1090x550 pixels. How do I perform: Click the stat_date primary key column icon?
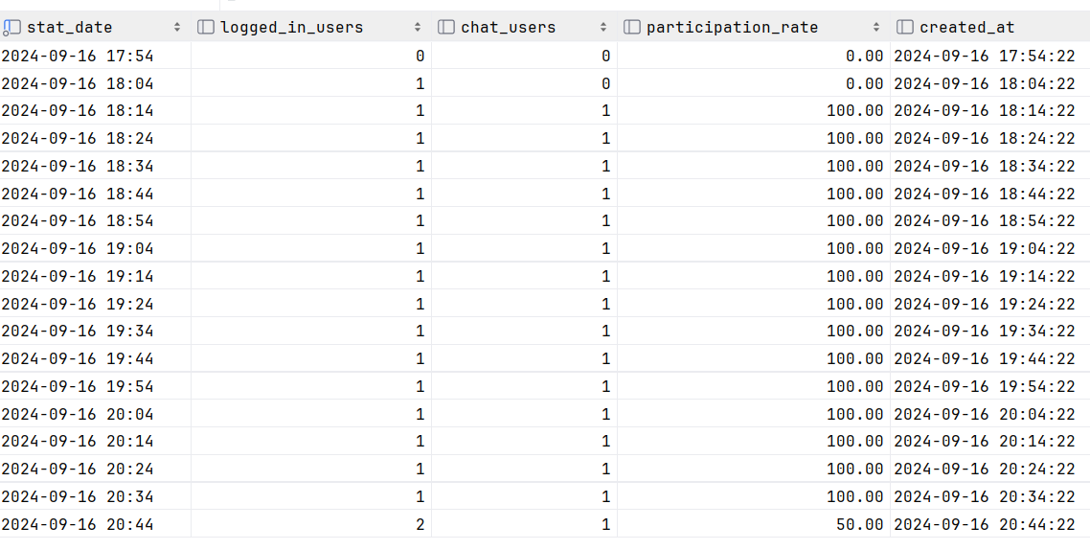[11, 28]
